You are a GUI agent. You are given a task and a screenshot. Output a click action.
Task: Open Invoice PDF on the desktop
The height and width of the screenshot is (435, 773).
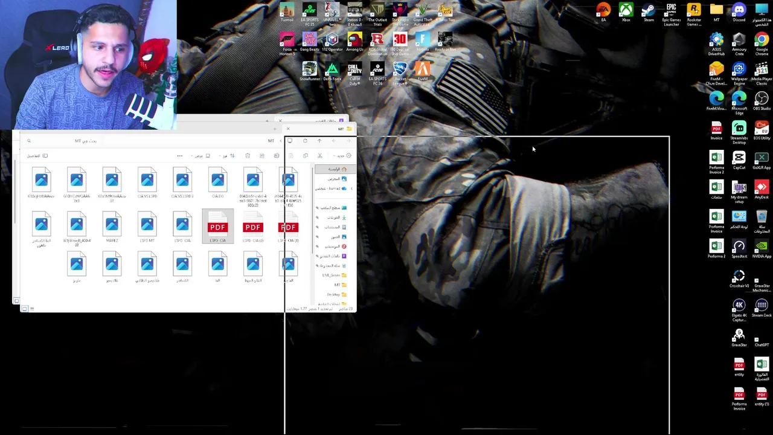(x=716, y=131)
